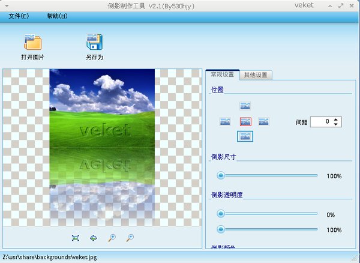Click the 另存为 floppy disk icon
Image resolution: width=360 pixels, height=263 pixels.
94,42
